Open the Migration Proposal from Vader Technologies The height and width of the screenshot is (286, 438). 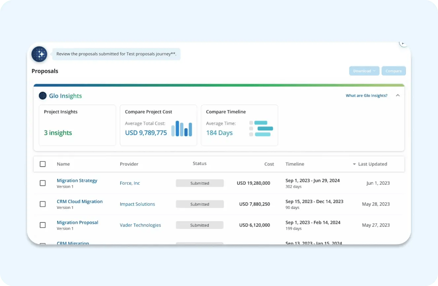[77, 222]
